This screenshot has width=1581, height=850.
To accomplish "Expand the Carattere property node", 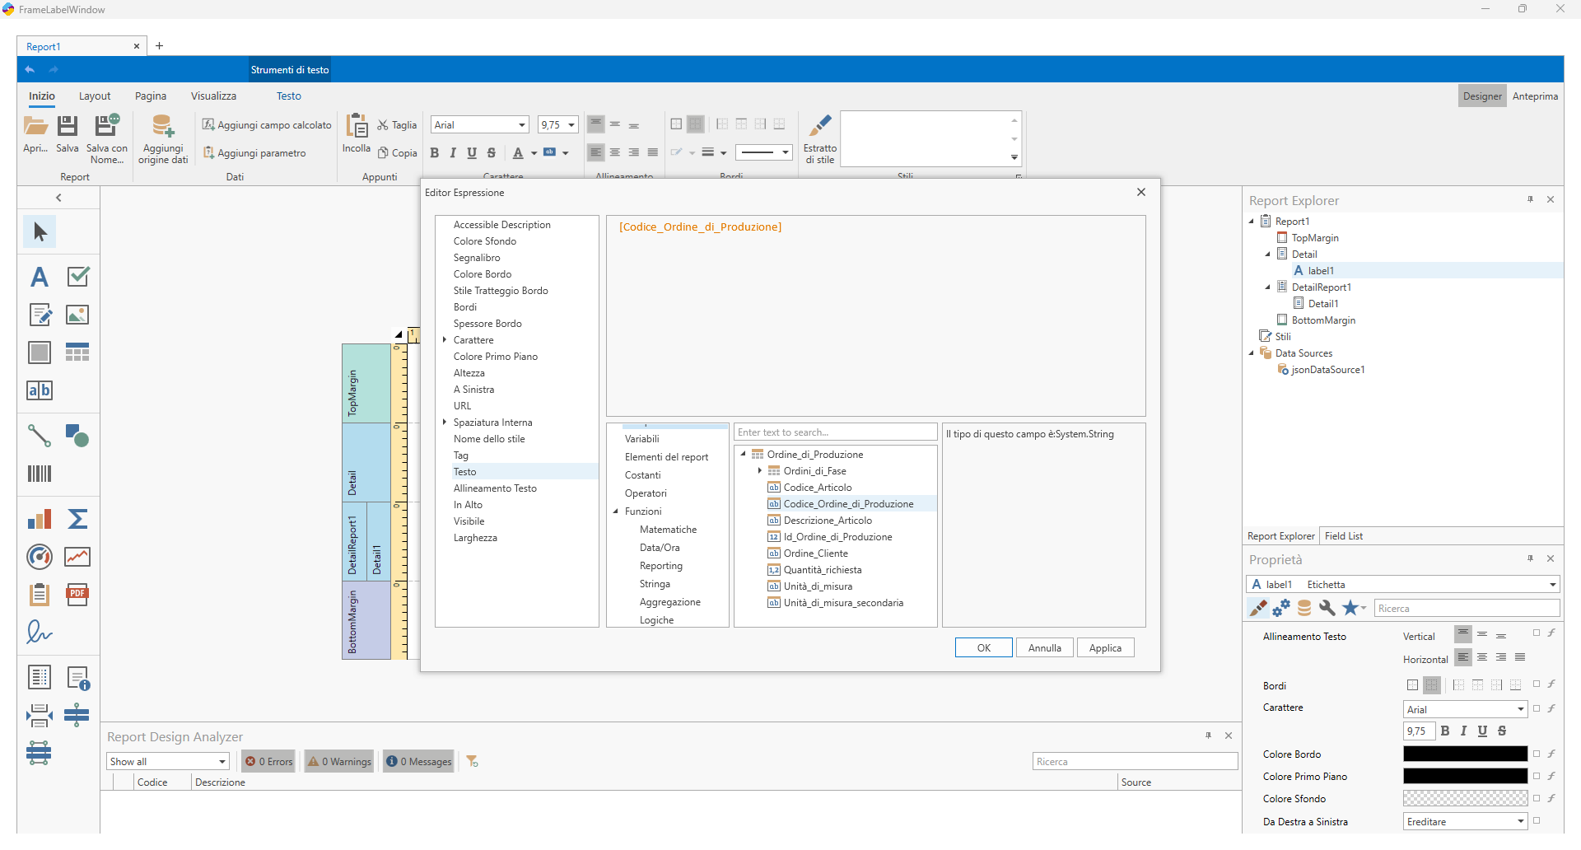I will pos(445,340).
